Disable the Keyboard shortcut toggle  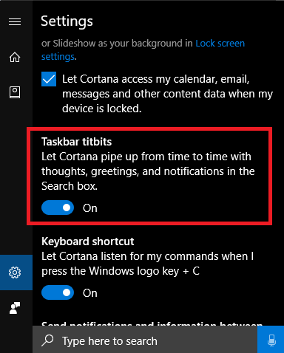click(x=58, y=292)
